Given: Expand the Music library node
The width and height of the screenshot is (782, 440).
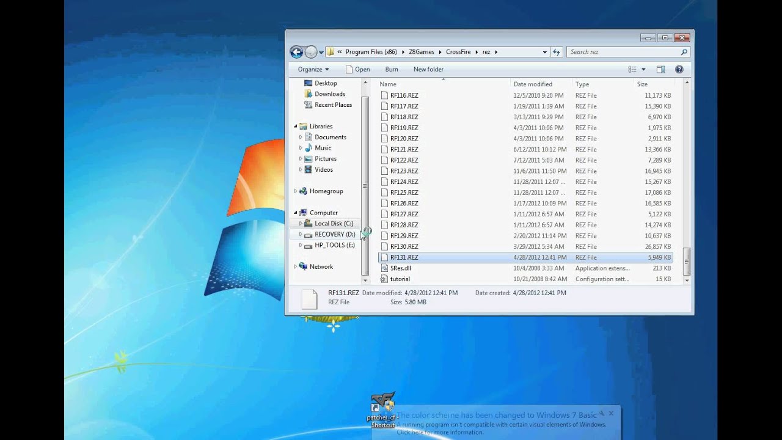Looking at the screenshot, I should [301, 148].
